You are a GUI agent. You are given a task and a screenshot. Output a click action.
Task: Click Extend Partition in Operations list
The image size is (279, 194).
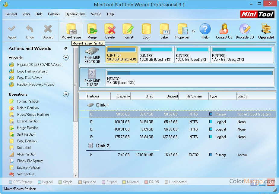28,121
